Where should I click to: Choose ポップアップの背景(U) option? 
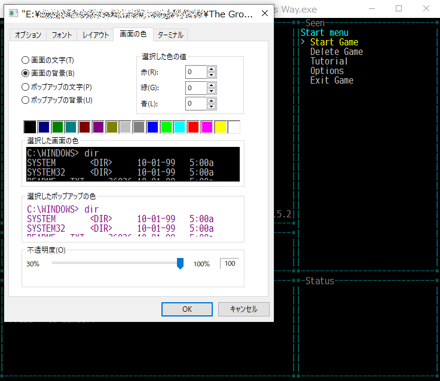point(57,100)
